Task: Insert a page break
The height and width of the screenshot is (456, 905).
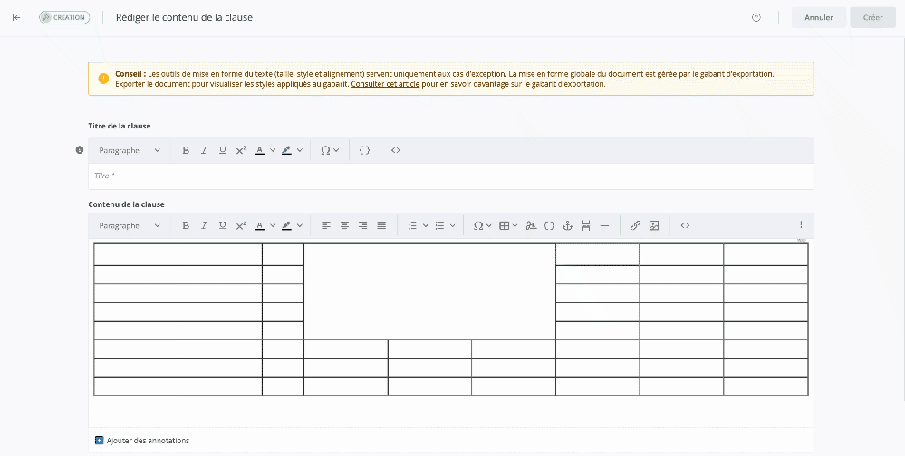Action: (586, 225)
